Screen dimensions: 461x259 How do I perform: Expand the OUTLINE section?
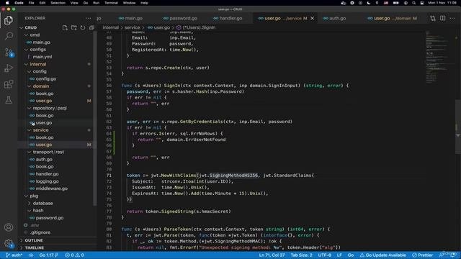[x=21, y=240]
